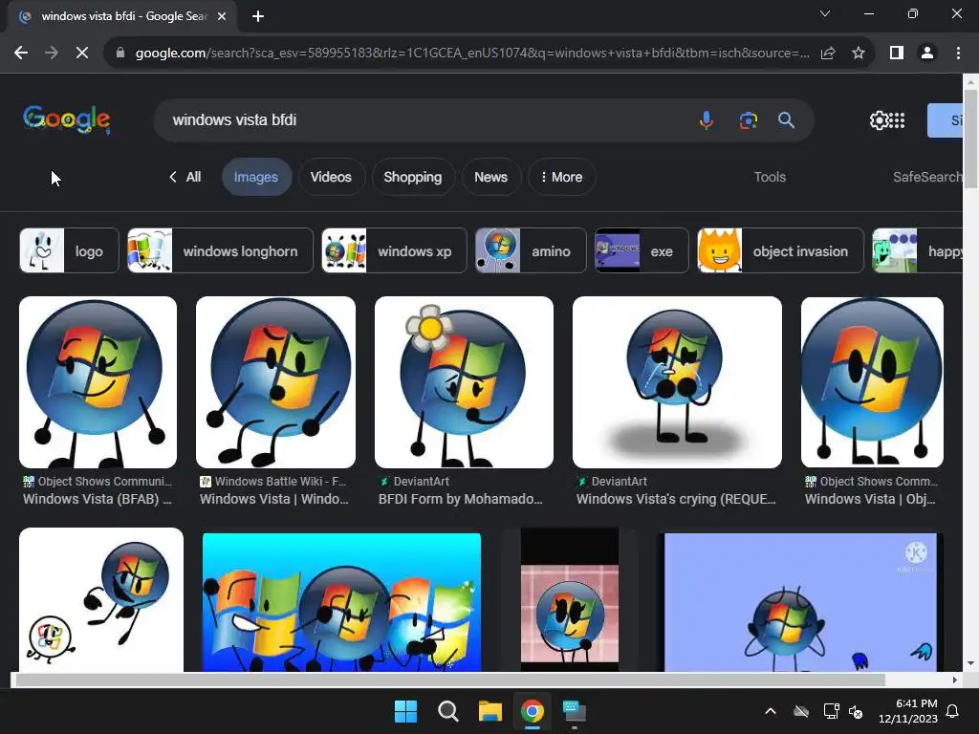Viewport: 979px width, 734px height.
Task: Open 'Windows Battle Wiki - F...' source link
Action: click(x=280, y=482)
